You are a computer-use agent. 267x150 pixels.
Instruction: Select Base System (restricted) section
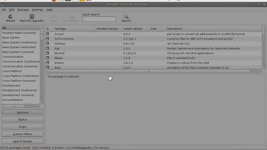[21, 47]
